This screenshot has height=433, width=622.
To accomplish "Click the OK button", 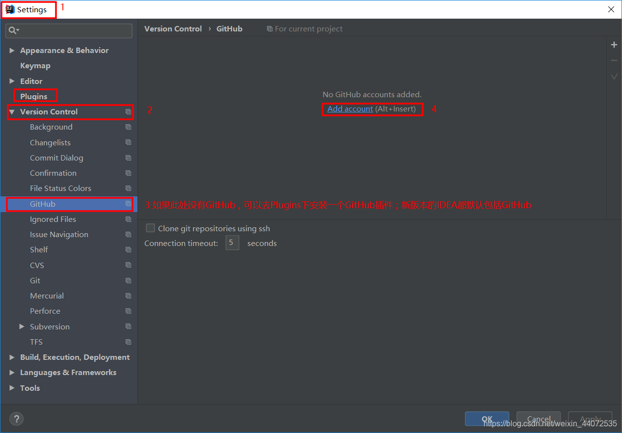I will click(487, 419).
